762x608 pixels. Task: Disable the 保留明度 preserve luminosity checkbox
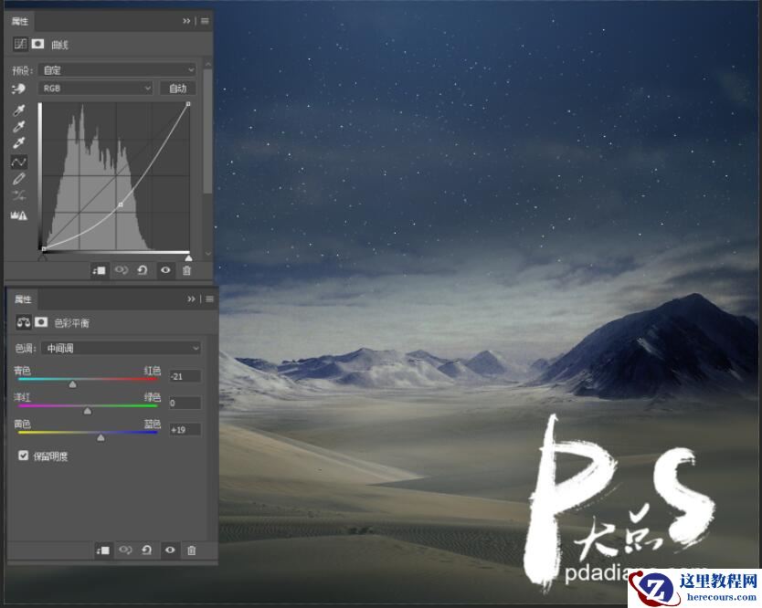(x=23, y=455)
